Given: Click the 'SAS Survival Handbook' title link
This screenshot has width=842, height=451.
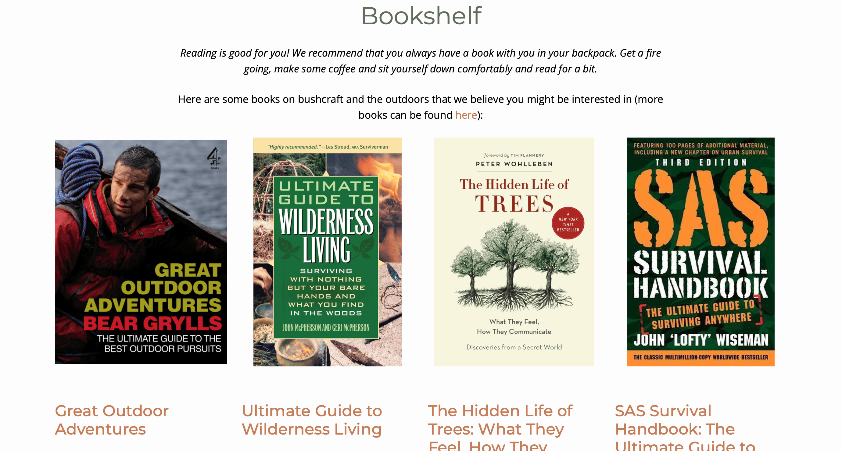Looking at the screenshot, I should point(685,427).
